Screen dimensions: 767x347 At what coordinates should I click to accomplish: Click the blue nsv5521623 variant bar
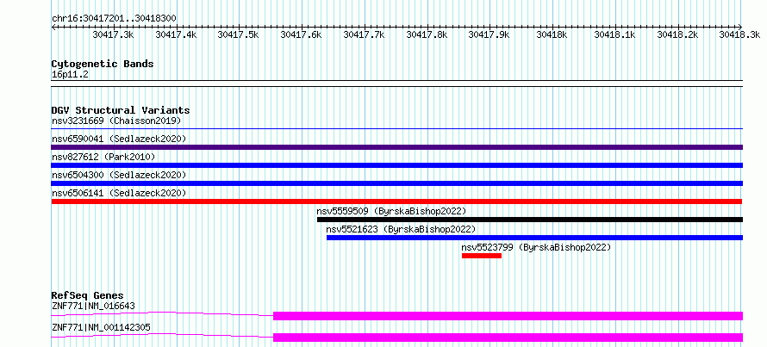coord(534,238)
